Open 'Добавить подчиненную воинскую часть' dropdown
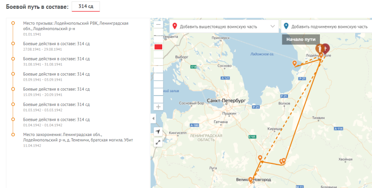This screenshot has width=372, height=188. point(327,26)
